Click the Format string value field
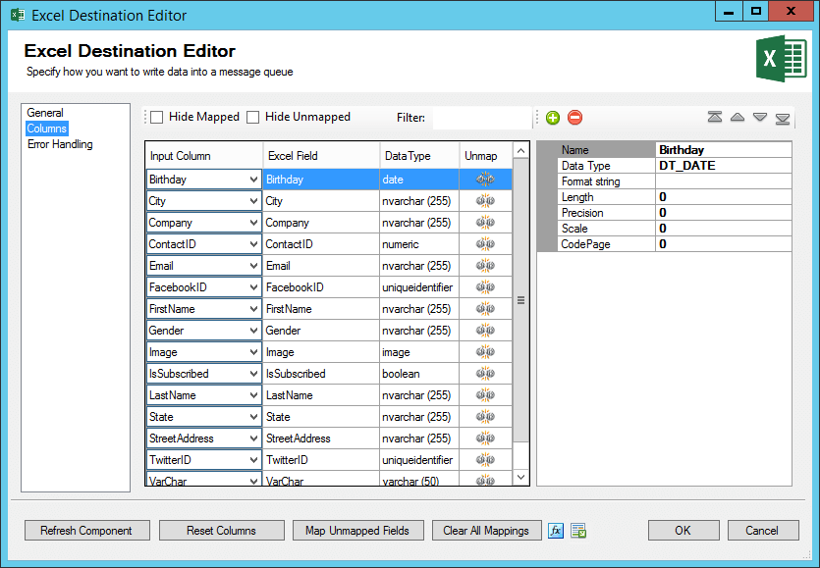The image size is (820, 568). click(723, 181)
